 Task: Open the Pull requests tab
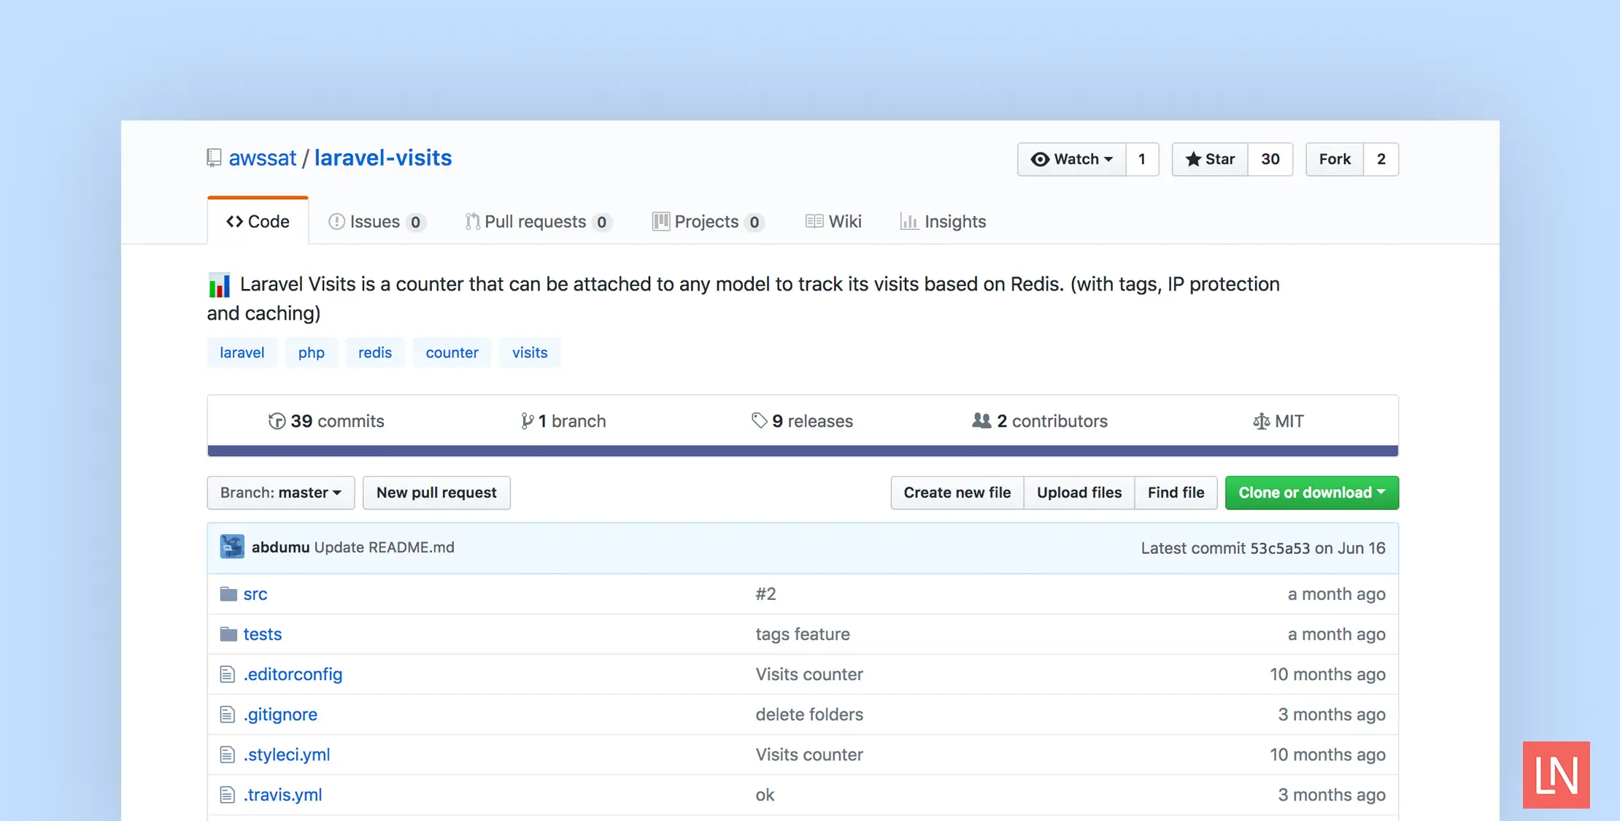(x=539, y=222)
